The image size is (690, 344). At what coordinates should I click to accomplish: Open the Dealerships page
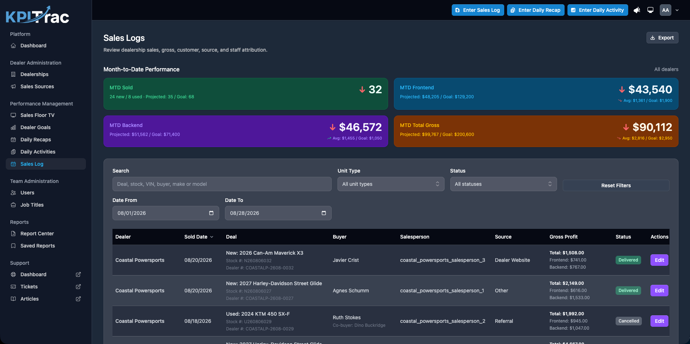coord(34,74)
